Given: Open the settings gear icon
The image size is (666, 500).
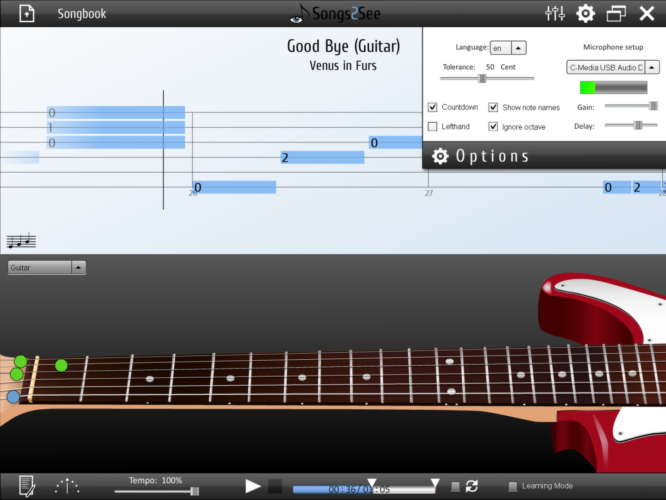Looking at the screenshot, I should pyautogui.click(x=585, y=13).
